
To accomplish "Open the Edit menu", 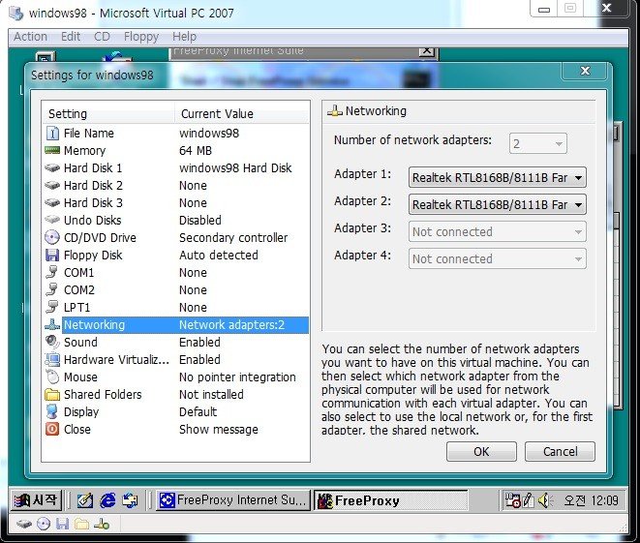I will tap(71, 37).
